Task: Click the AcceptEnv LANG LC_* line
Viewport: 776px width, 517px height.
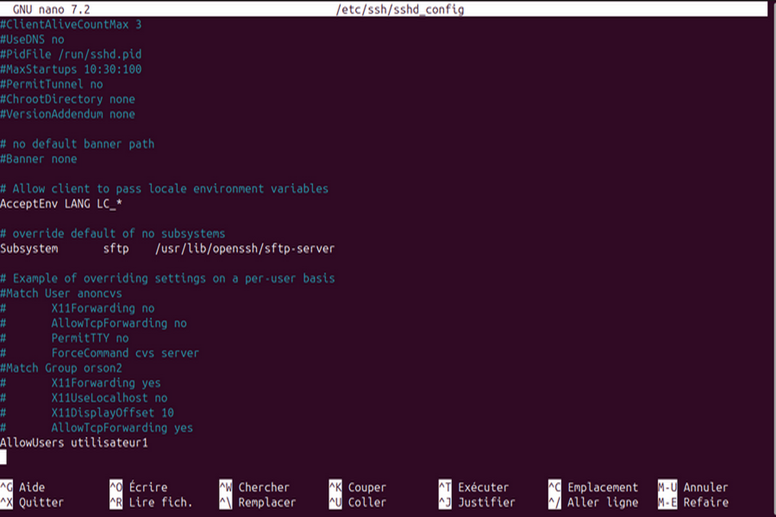Action: (x=61, y=204)
